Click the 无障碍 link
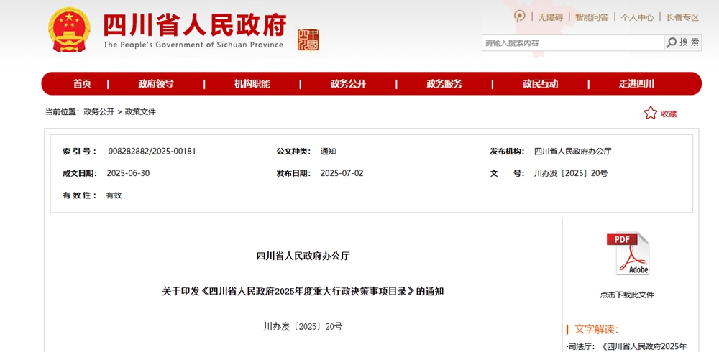The image size is (719, 352). pos(550,17)
